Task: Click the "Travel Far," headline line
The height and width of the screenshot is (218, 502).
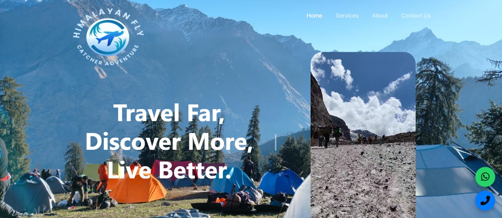Action: [x=169, y=113]
